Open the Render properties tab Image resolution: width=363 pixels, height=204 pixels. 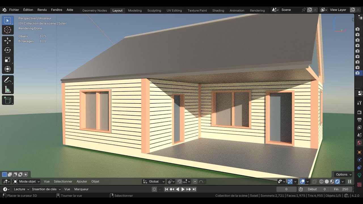pos(359,112)
